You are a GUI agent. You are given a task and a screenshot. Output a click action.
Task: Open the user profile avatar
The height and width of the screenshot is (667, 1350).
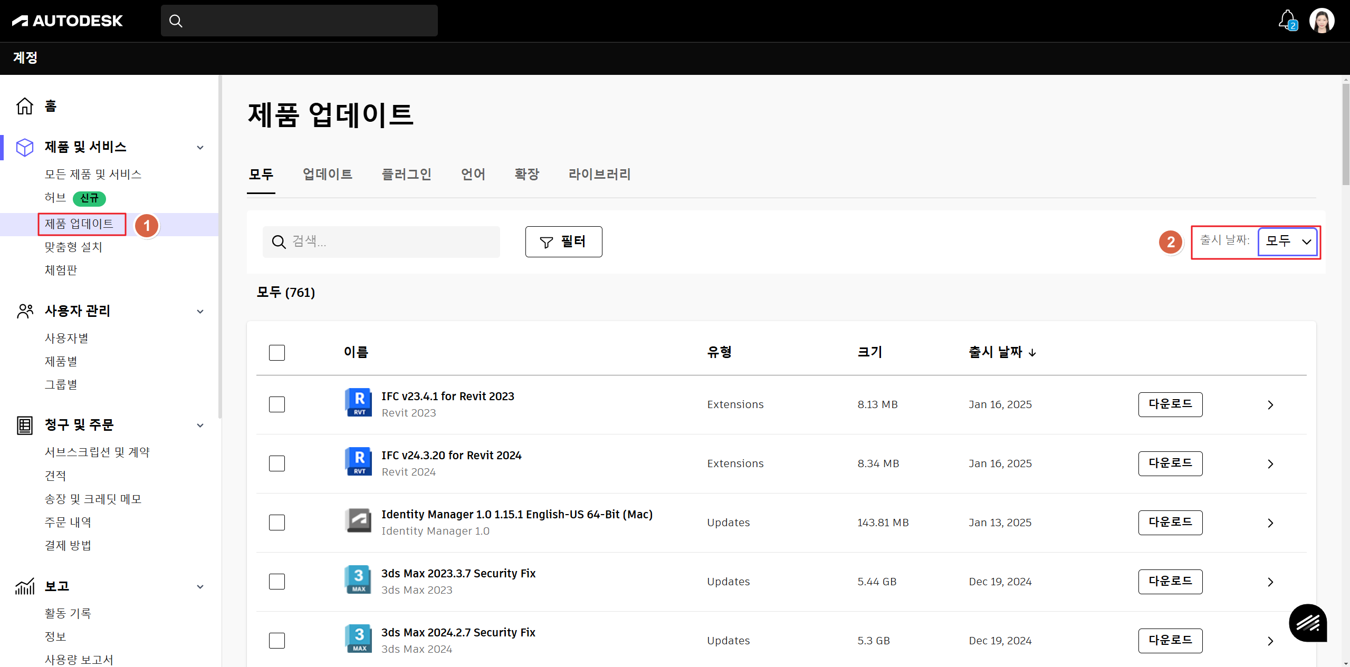pos(1322,21)
